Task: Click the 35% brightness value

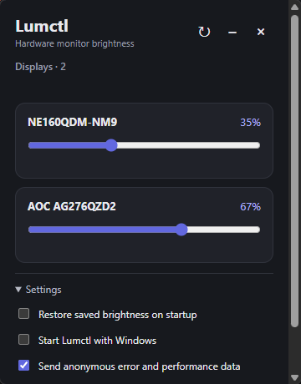Action: point(250,123)
